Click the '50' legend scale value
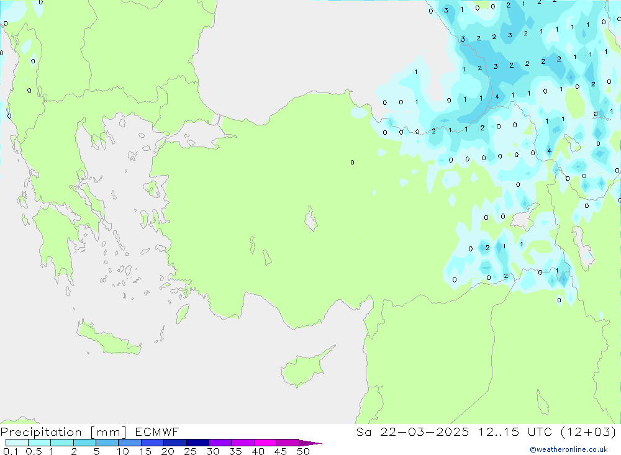Image resolution: width=621 pixels, height=455 pixels. point(303,451)
